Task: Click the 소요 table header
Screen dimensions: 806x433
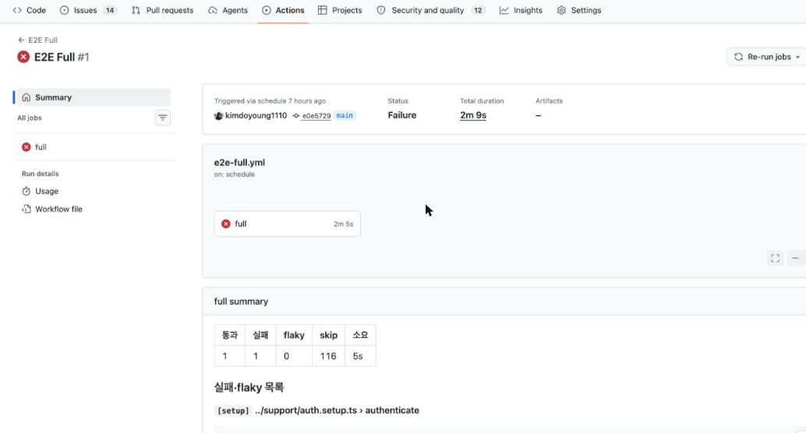Action: (360, 335)
